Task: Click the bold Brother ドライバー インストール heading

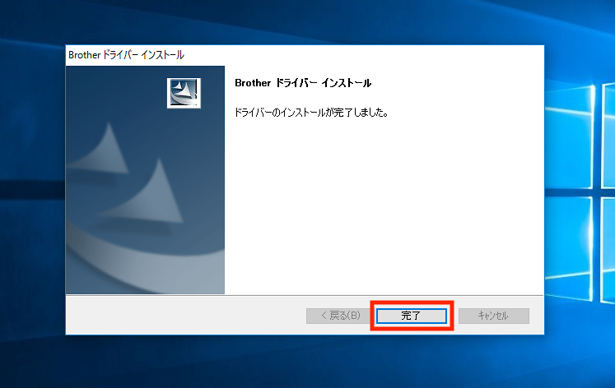Action: (x=303, y=83)
